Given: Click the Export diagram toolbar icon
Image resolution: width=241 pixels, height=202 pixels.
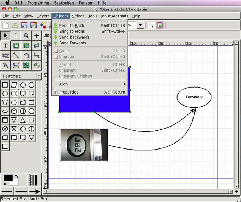Looking at the screenshot, I should [x=43, y=26].
